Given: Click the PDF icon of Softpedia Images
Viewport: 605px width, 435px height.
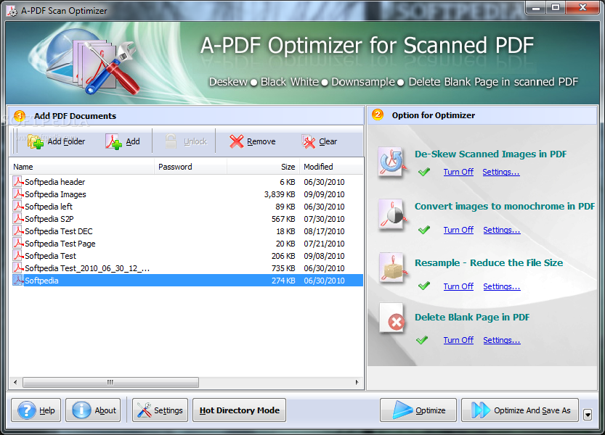Looking at the screenshot, I should pos(18,194).
